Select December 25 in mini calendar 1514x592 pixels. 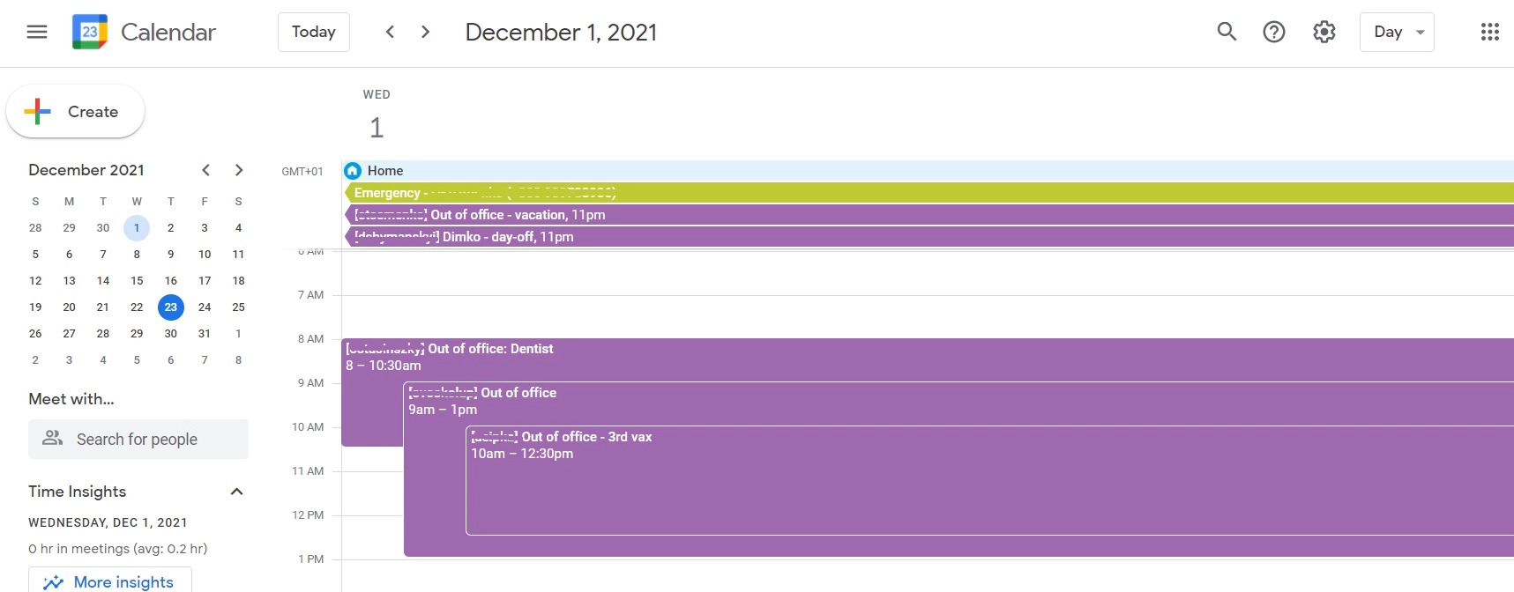coord(238,307)
